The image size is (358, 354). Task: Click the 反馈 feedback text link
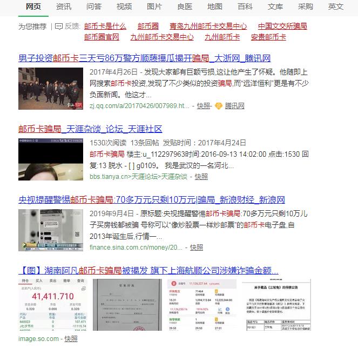tap(72, 26)
